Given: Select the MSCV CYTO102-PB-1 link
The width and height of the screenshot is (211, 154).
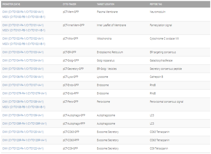Looking at the screenshot, I should [24, 44].
